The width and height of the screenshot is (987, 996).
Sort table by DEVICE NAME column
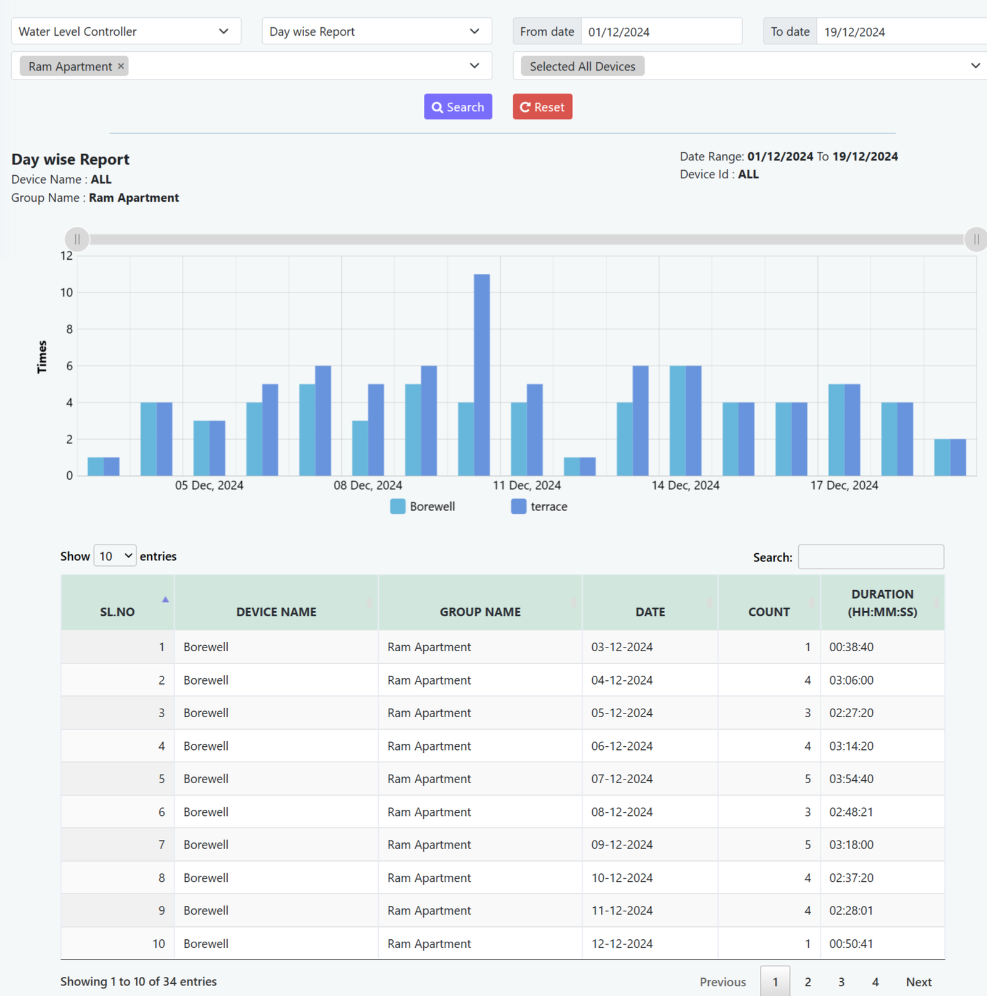276,612
